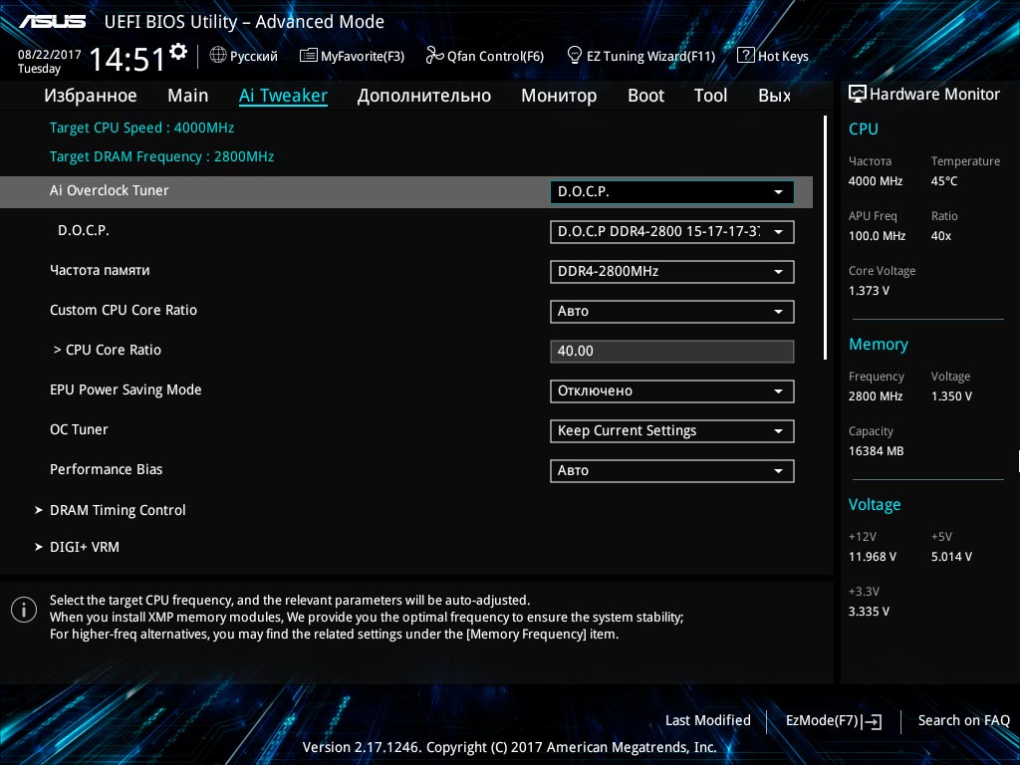Click the MyFavorite list icon

pos(308,56)
